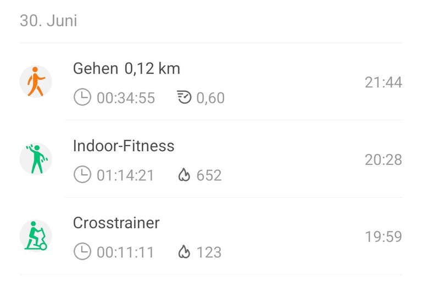The height and width of the screenshot is (288, 422).
Task: Click the flame calorie icon beside 652
Action: point(184,175)
